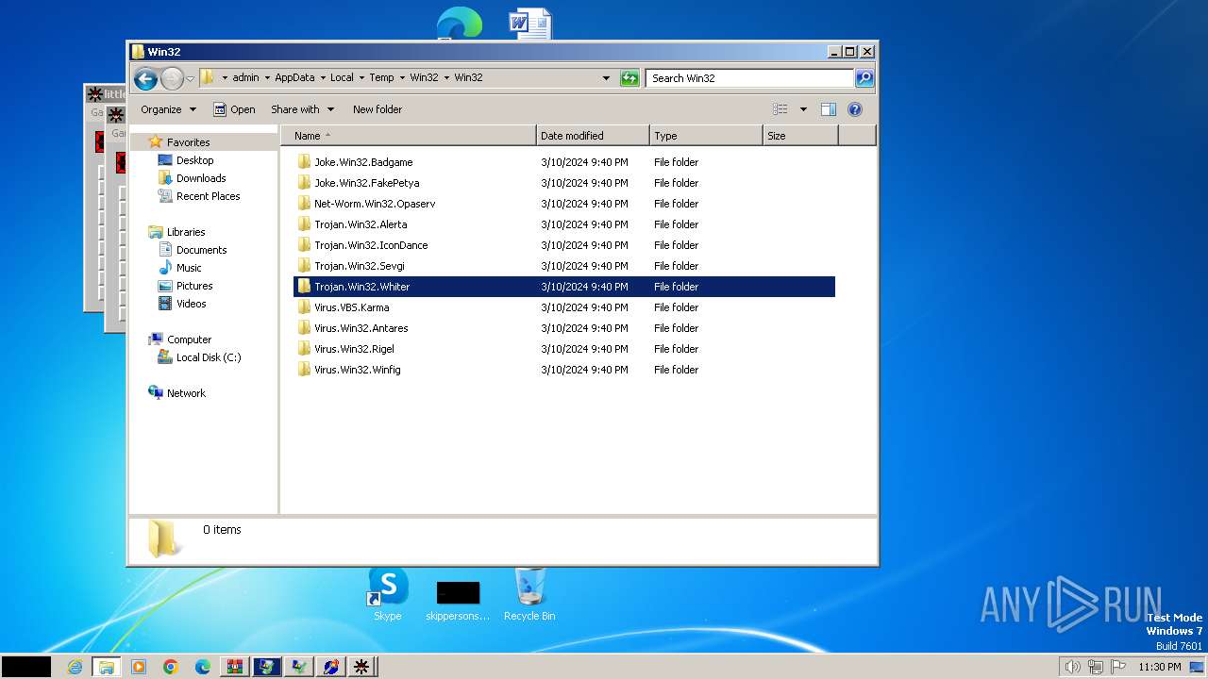Select the Temp breadcrumb in address bar
Image resolution: width=1208 pixels, height=679 pixels.
[x=381, y=77]
